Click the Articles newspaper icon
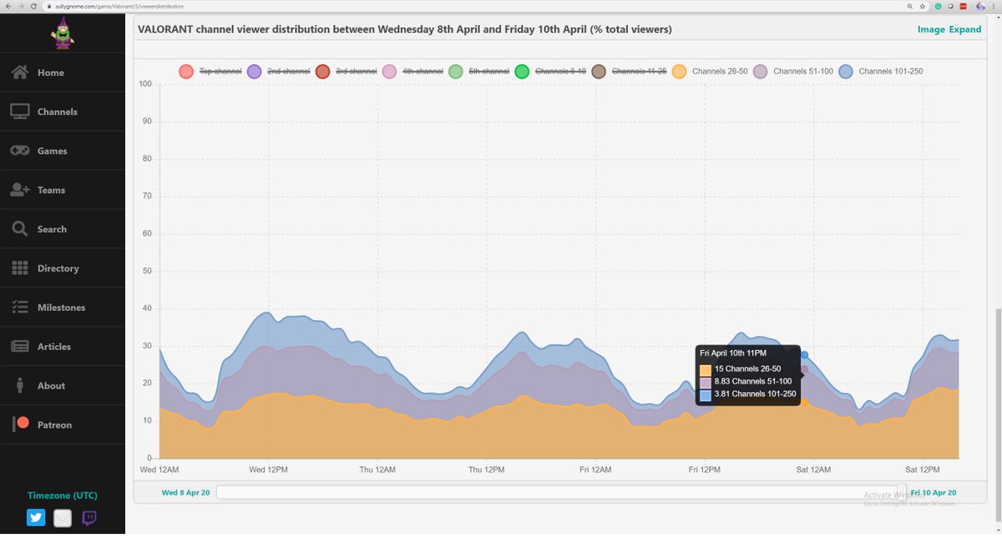Viewport: 1002px width, 548px height. 20,347
